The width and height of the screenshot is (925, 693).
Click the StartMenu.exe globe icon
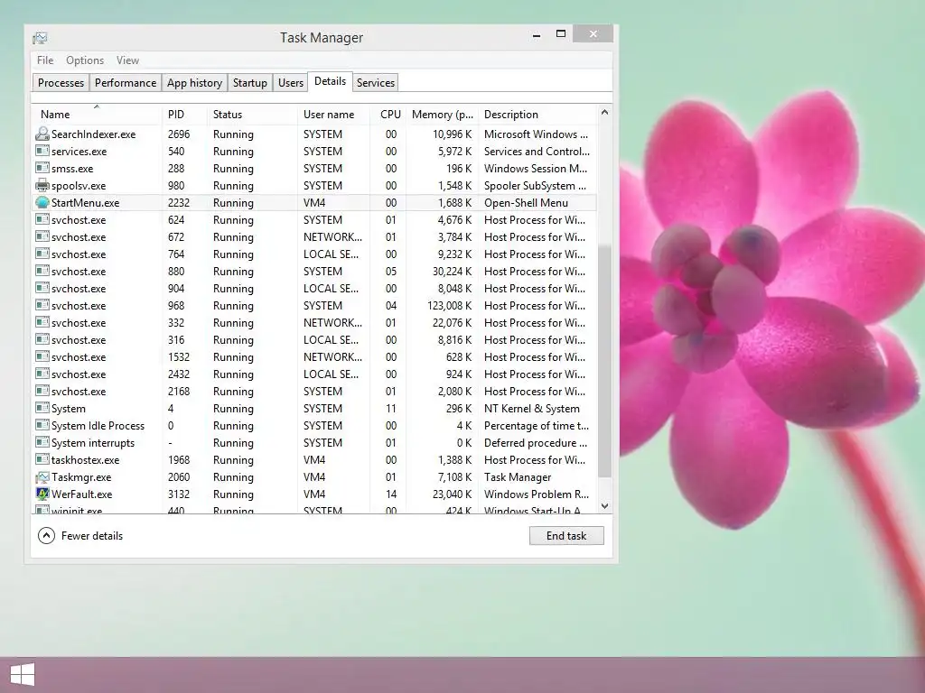(x=42, y=202)
